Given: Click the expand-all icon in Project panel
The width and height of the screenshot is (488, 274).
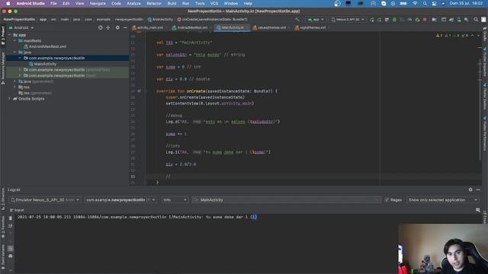Looking at the screenshot, I should tap(108, 27).
